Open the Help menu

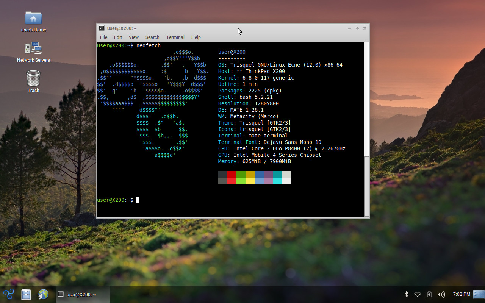point(196,37)
